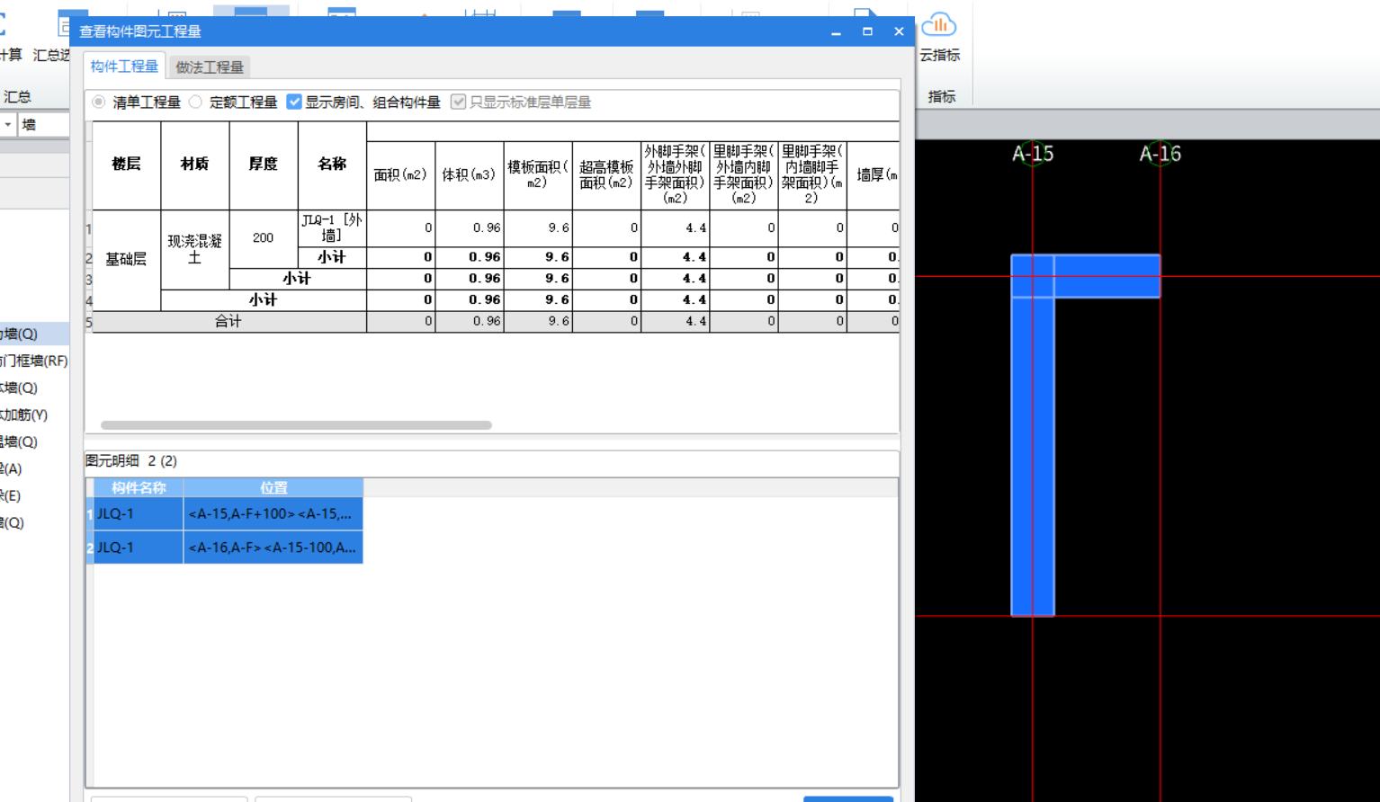Click the 模板面积(m2) column header
The width and height of the screenshot is (1380, 802).
[x=538, y=175]
